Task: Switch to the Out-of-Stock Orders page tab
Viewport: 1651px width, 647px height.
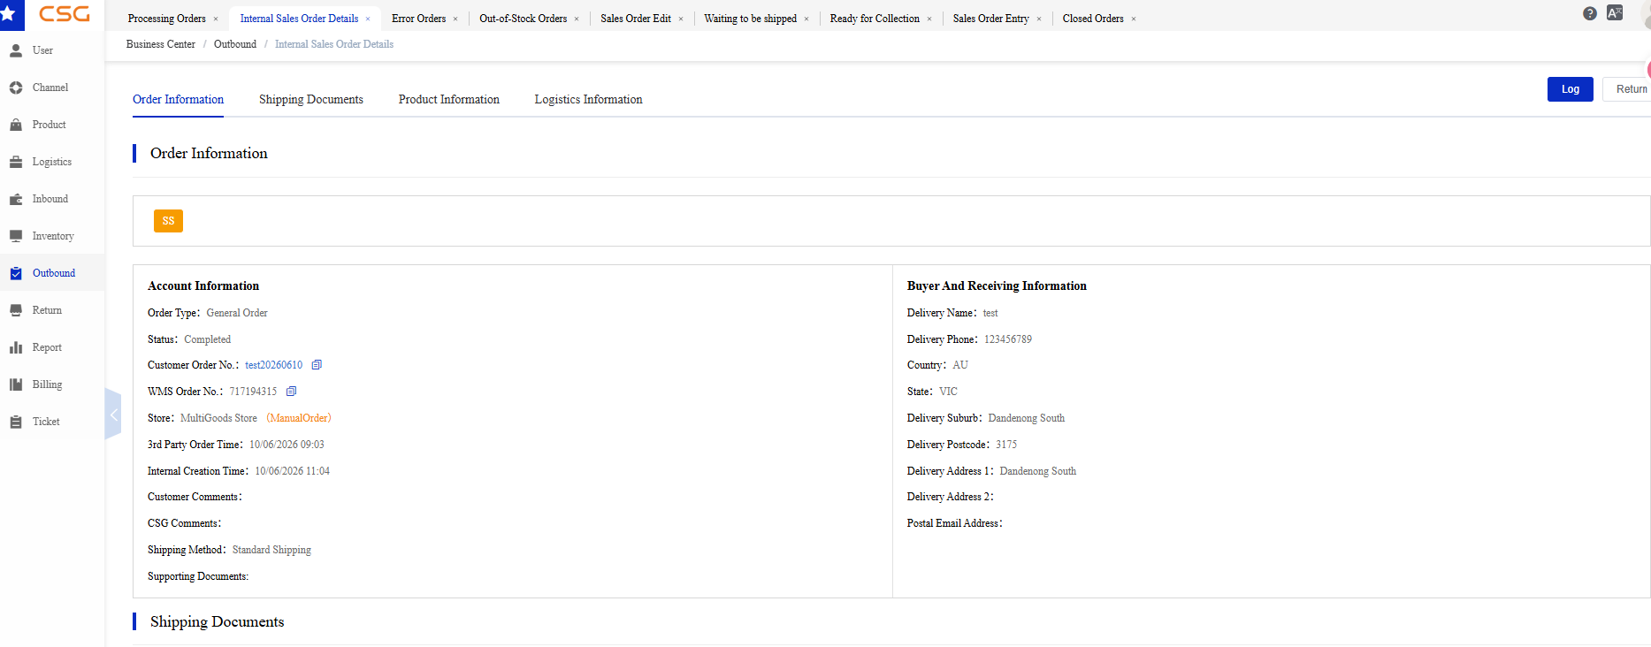Action: click(524, 19)
